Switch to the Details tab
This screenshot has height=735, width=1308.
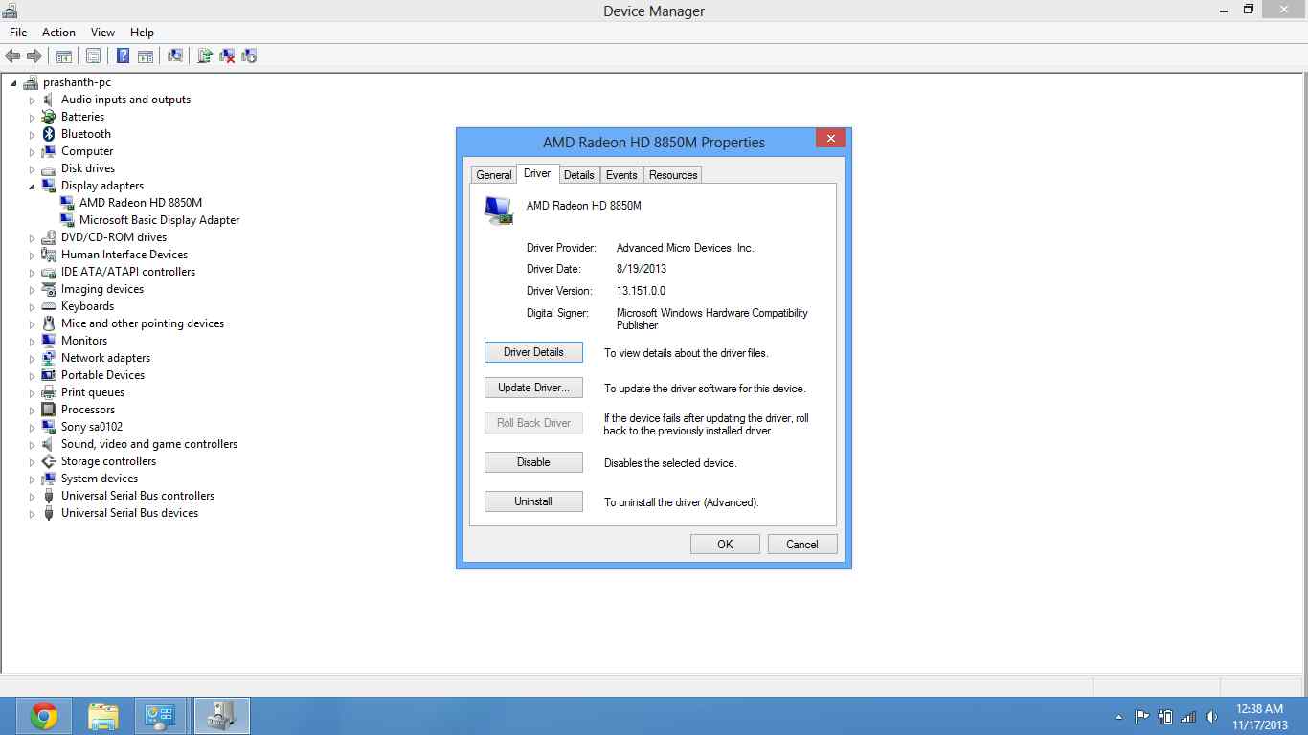(579, 175)
